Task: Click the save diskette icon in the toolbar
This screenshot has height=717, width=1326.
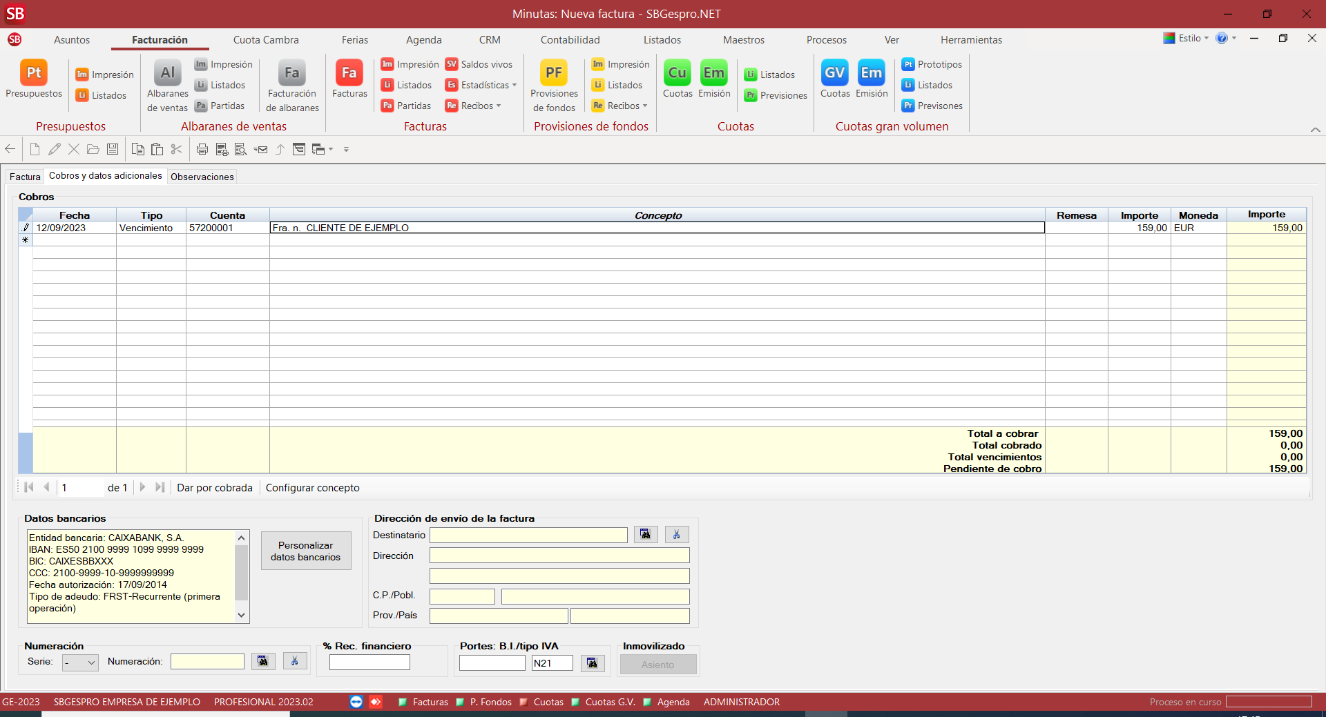Action: [113, 149]
